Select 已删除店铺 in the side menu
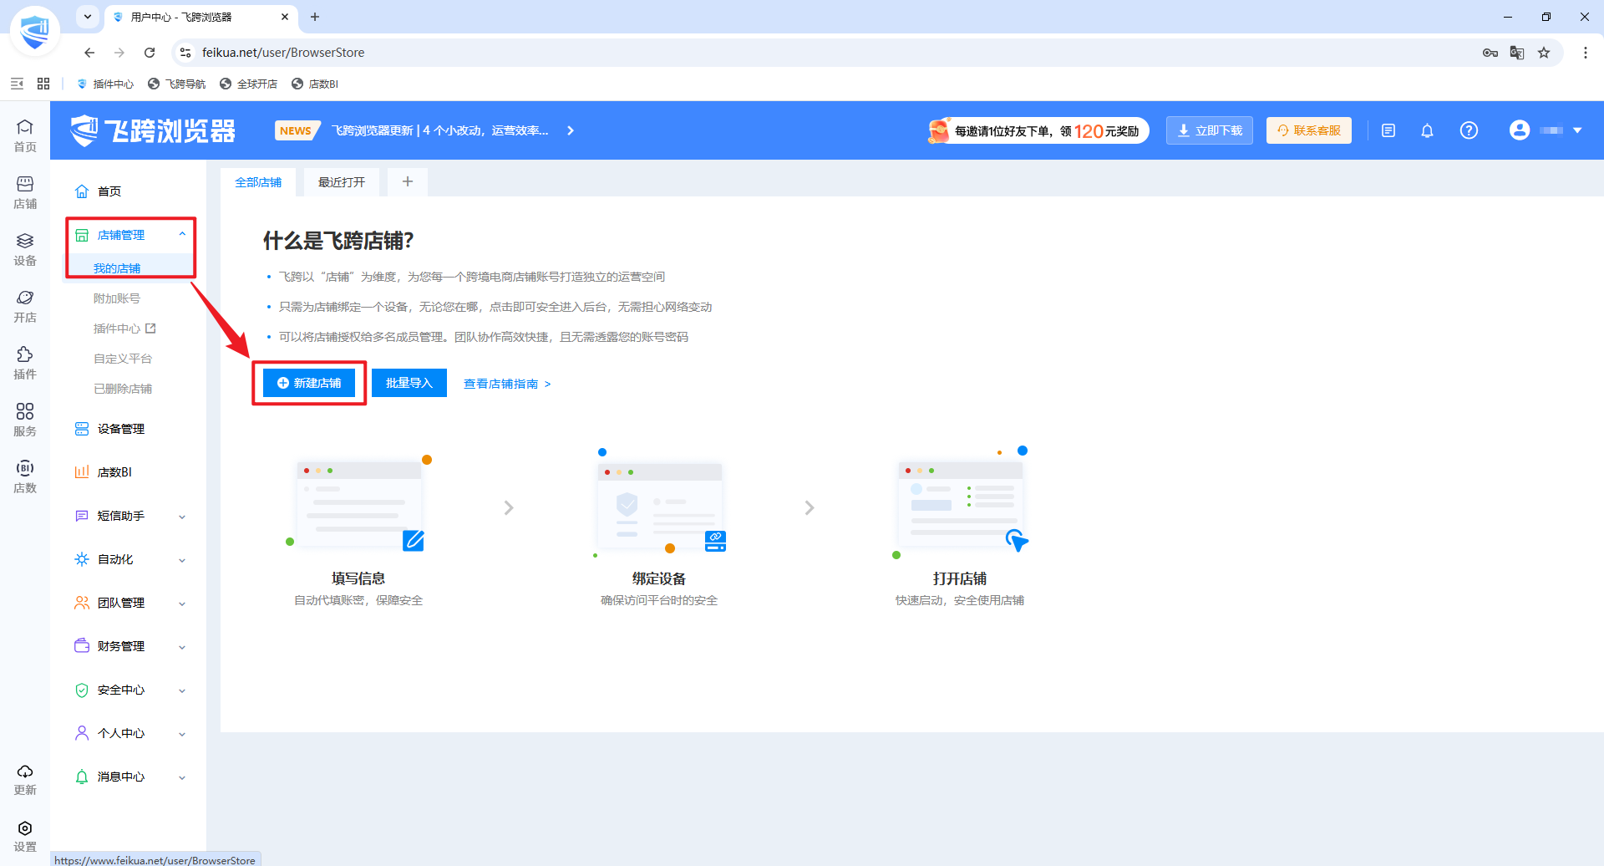 point(123,389)
